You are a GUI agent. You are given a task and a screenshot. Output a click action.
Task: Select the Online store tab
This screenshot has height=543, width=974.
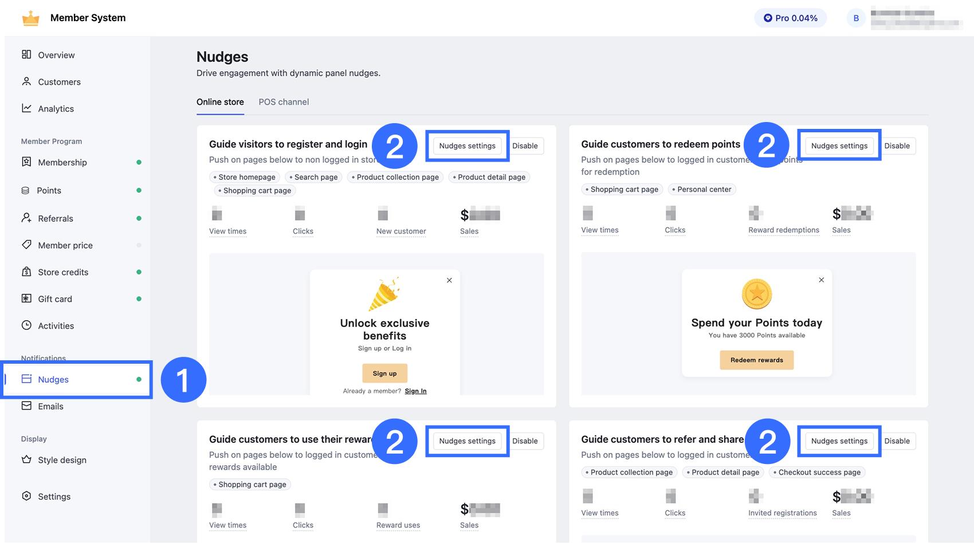[220, 102]
